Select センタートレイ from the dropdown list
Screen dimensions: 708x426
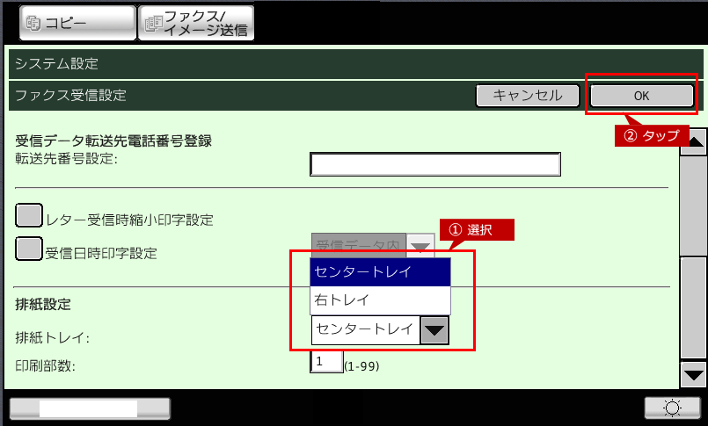pyautogui.click(x=380, y=272)
